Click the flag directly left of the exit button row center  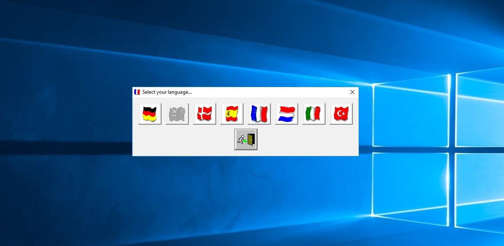click(x=232, y=114)
